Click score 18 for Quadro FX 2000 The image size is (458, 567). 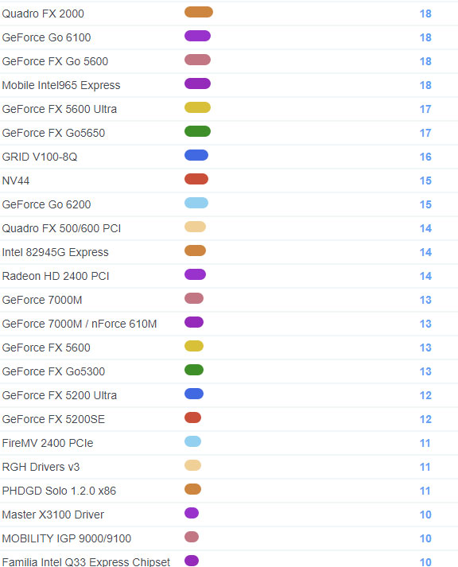tap(425, 14)
